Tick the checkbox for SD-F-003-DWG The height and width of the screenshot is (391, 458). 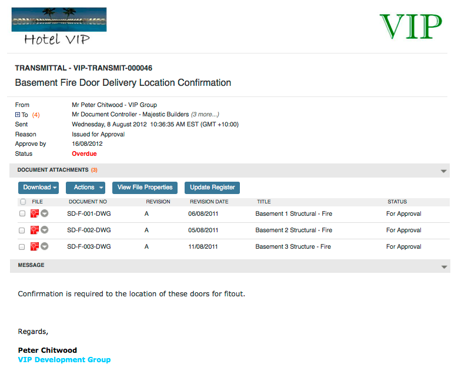22,246
